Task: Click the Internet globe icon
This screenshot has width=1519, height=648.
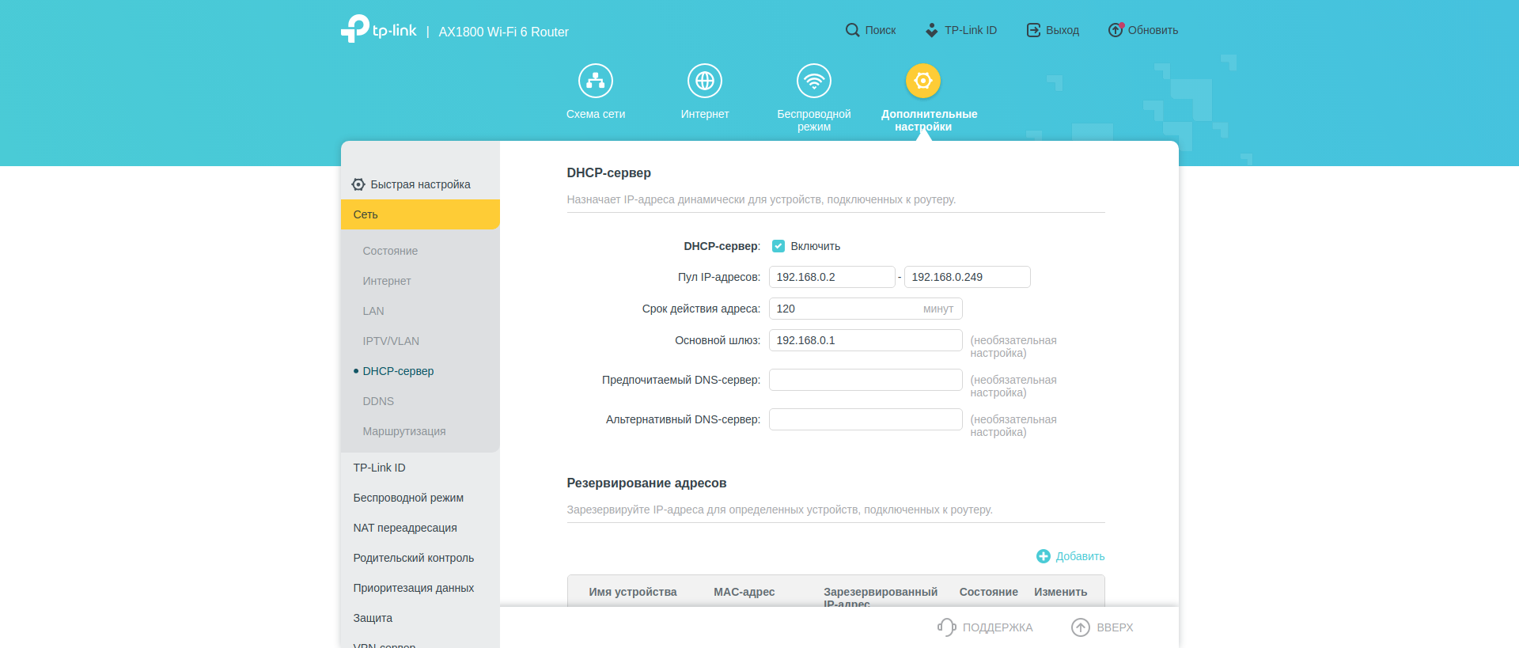Action: tap(704, 81)
